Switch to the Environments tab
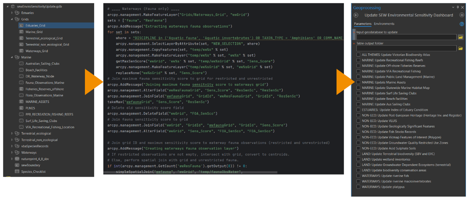 point(384,24)
